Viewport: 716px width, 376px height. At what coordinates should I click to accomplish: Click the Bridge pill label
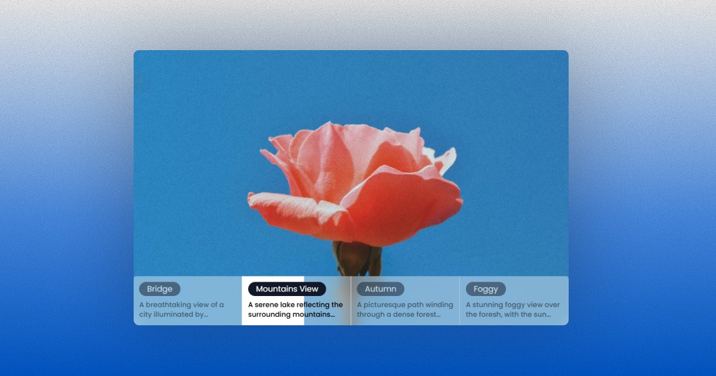tap(159, 289)
